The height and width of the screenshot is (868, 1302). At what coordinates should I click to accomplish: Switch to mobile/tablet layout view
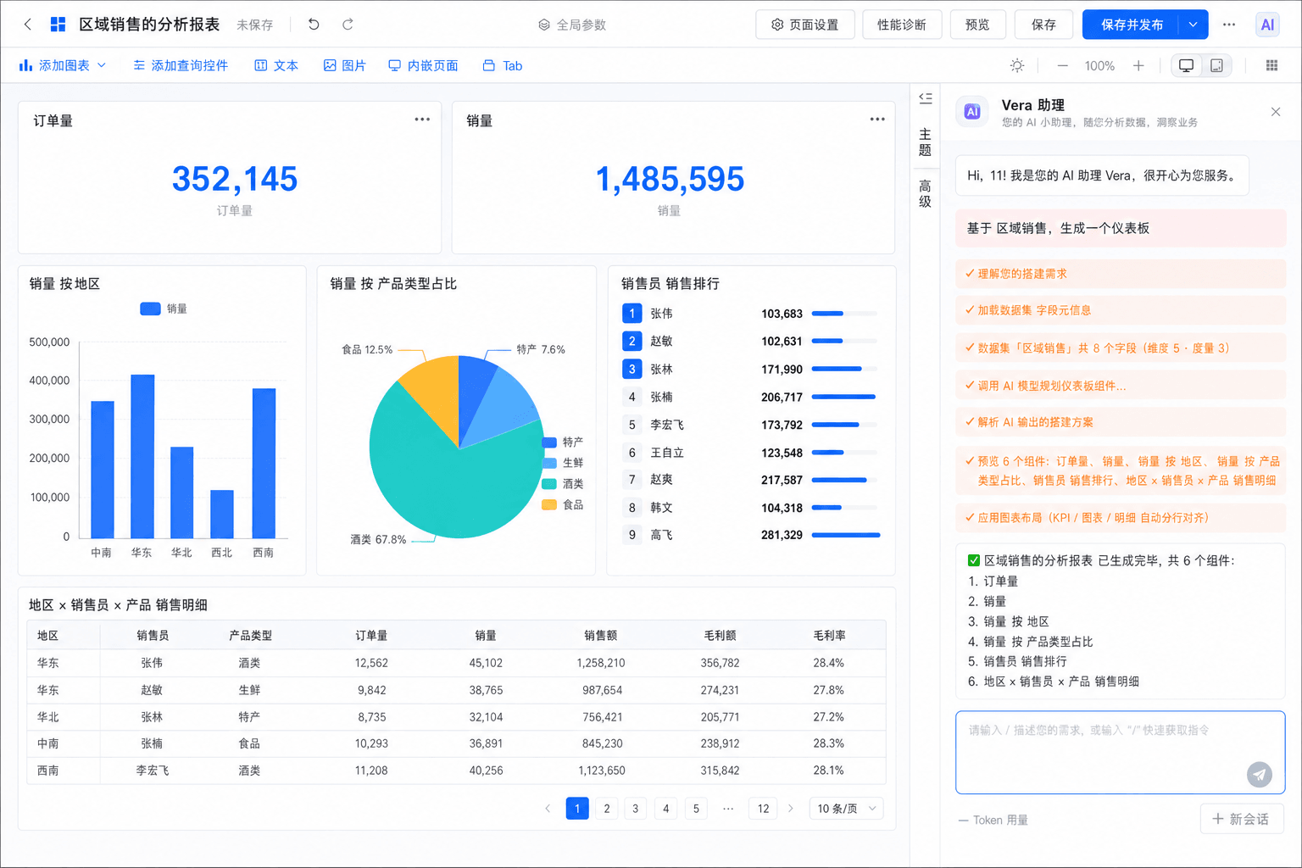[x=1216, y=65]
